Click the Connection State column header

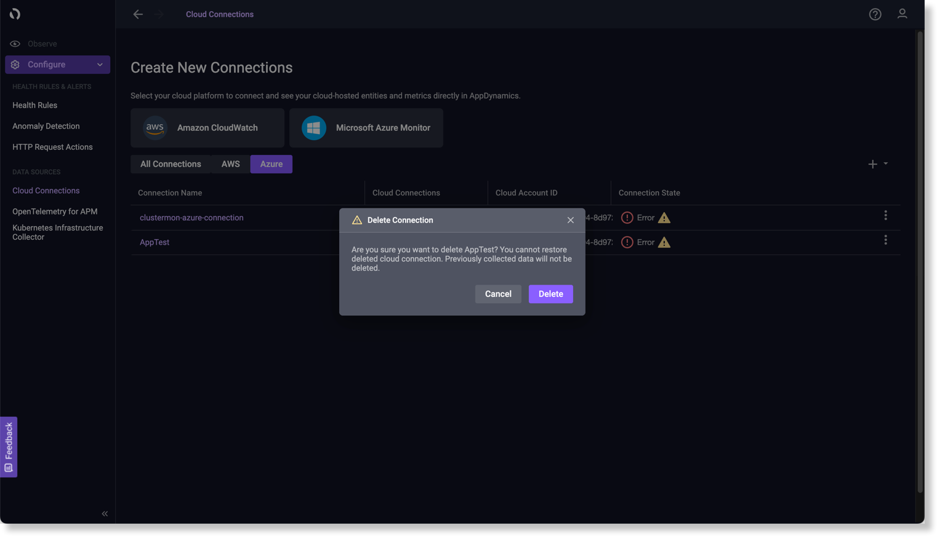point(649,193)
